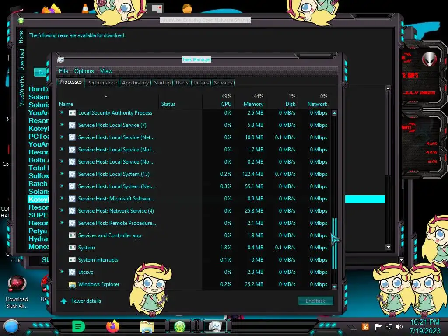Open the Download tab in VirusWire
Viewport: 448px width, 336px height.
tap(22, 59)
